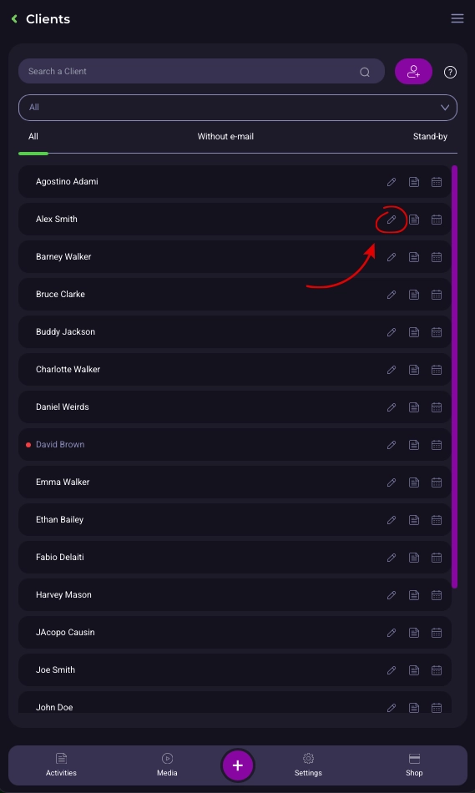Edit the Emma Walker client entry
The height and width of the screenshot is (793, 475).
point(392,482)
